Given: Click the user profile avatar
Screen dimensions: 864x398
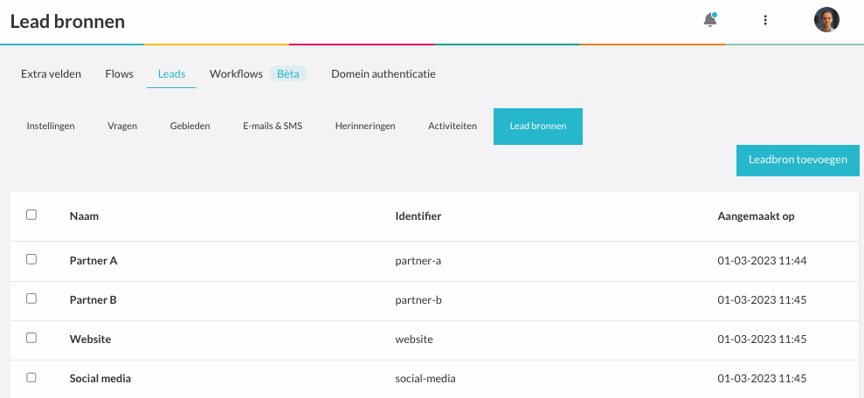Looking at the screenshot, I should pos(826,20).
